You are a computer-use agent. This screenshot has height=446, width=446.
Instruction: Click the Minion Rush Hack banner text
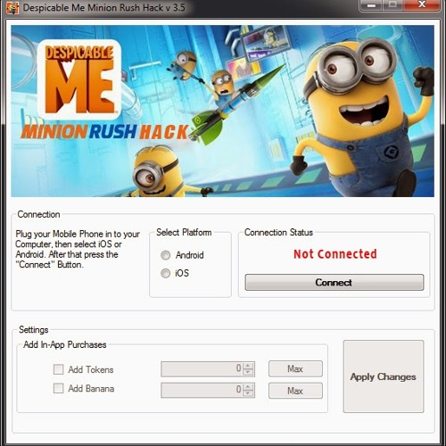tap(105, 132)
